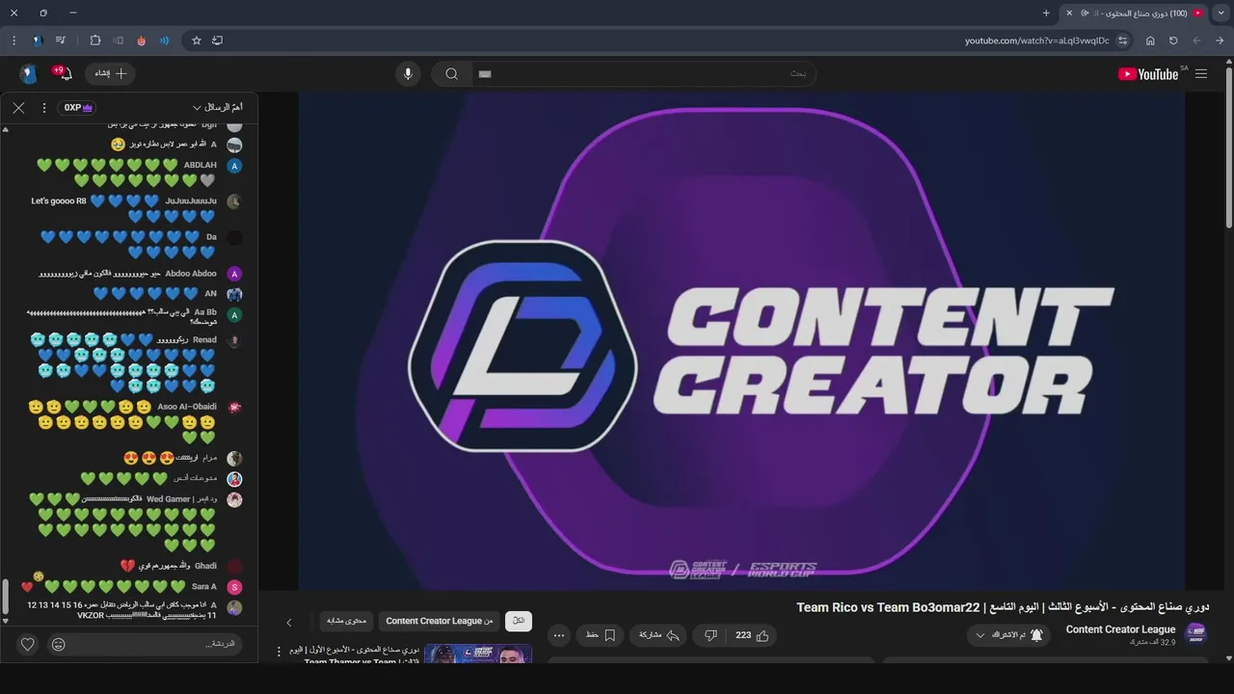Click the search magnifier button

point(451,74)
